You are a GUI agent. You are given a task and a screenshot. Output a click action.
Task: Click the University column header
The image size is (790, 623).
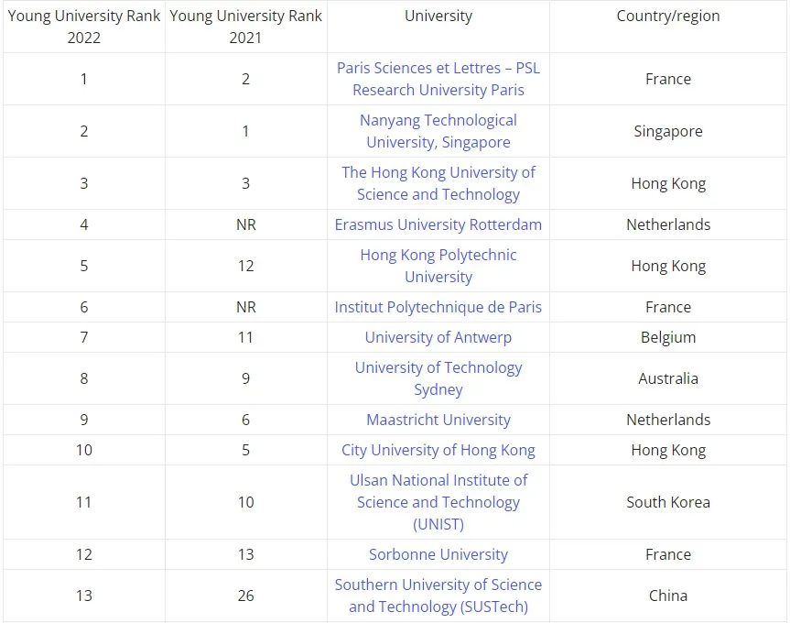click(x=438, y=16)
